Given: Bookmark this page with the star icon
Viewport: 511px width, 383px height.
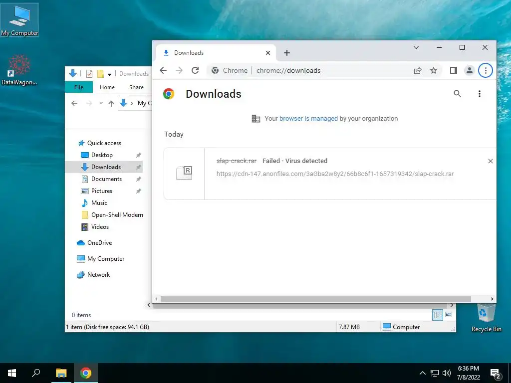Looking at the screenshot, I should 434,70.
